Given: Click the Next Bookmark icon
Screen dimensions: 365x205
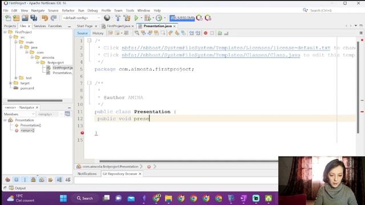Looking at the screenshot, I should click(x=177, y=33).
